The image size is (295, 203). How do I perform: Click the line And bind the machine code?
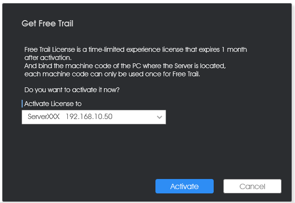[125, 66]
